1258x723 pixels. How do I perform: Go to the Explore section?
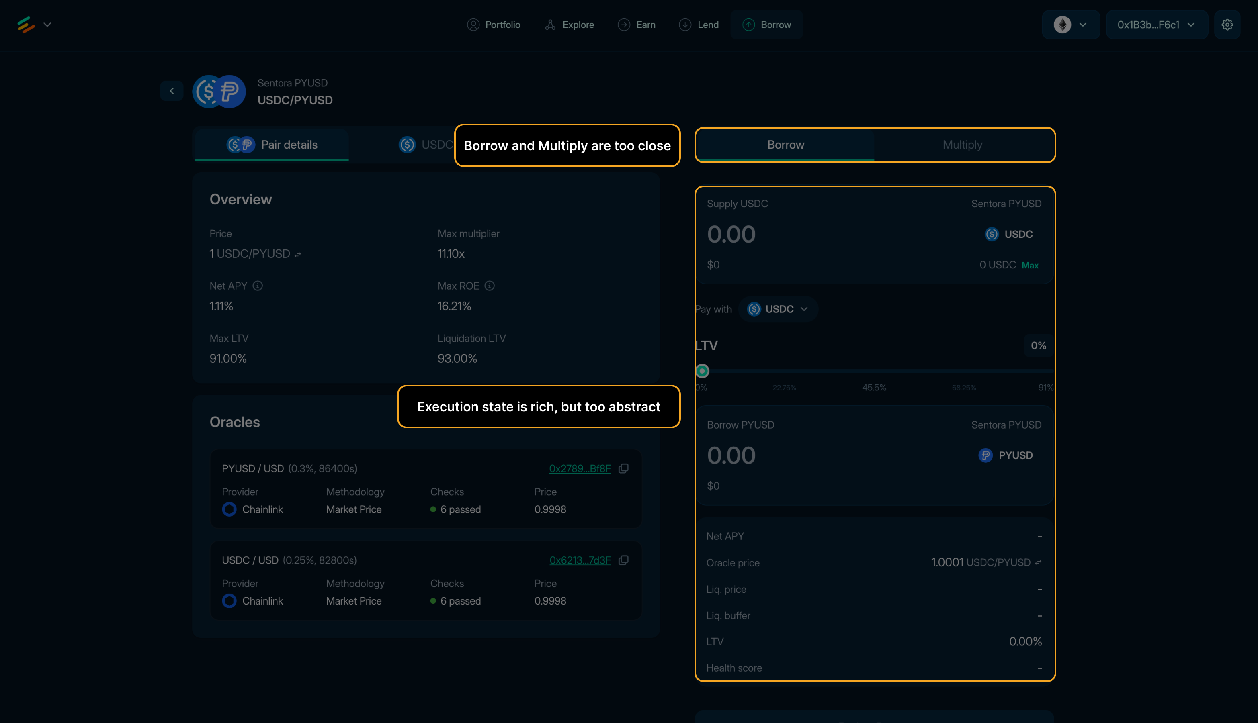(570, 25)
